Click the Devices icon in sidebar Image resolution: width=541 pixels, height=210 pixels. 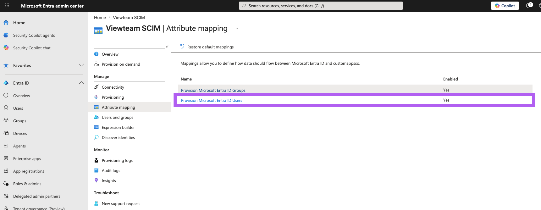pos(6,133)
